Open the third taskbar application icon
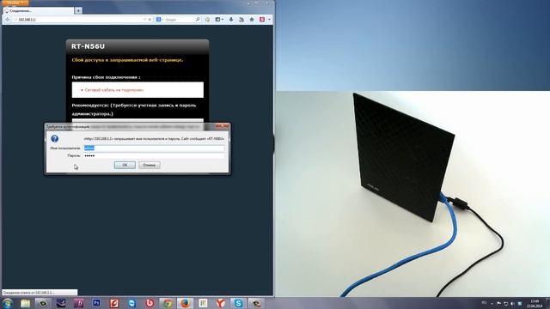 point(43,303)
